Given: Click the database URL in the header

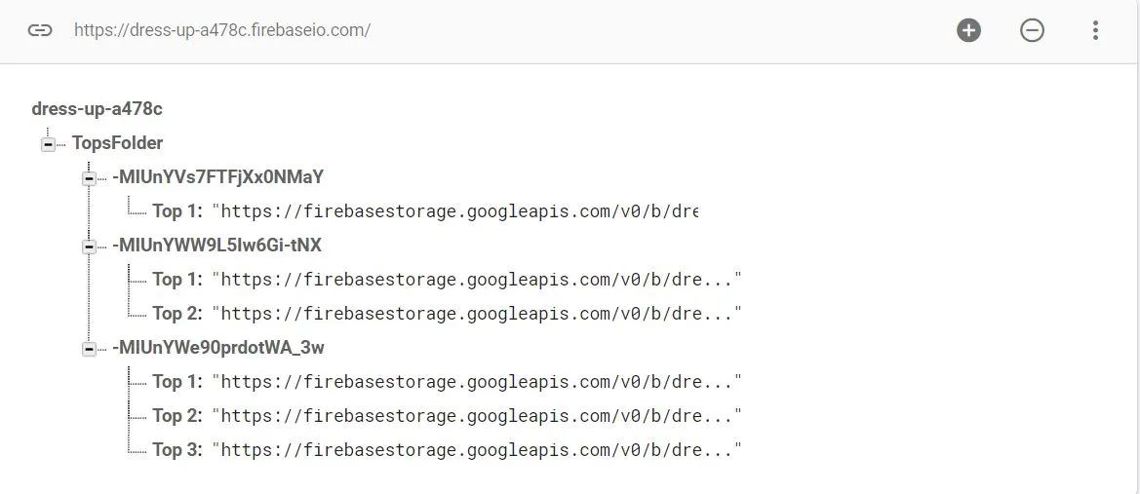Looking at the screenshot, I should [x=222, y=30].
